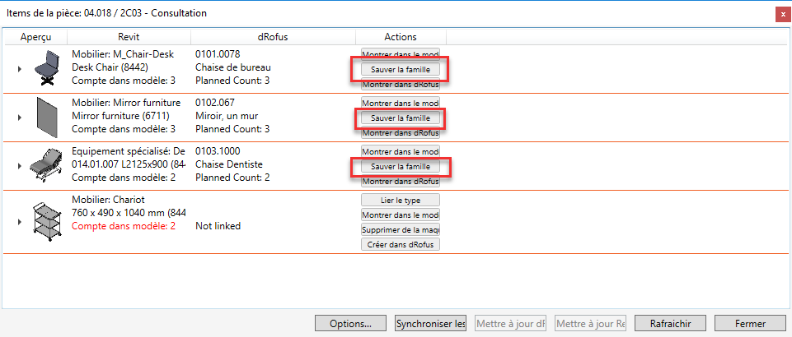Click the dRofus column header
Viewport: 792px width, 337px height.
point(272,37)
